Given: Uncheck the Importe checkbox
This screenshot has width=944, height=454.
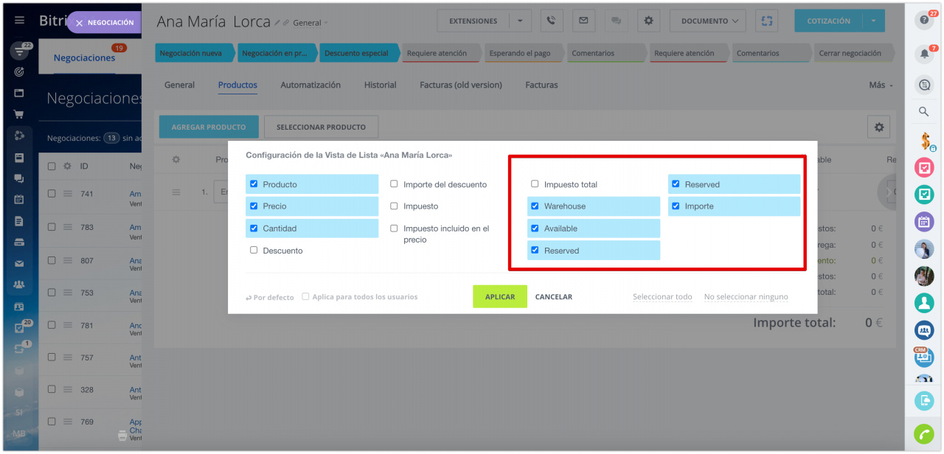Looking at the screenshot, I should 676,206.
